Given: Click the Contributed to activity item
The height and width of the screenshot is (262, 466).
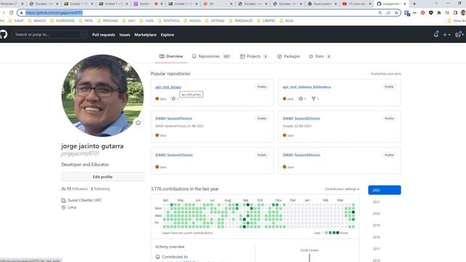Looking at the screenshot, I should [175, 257].
